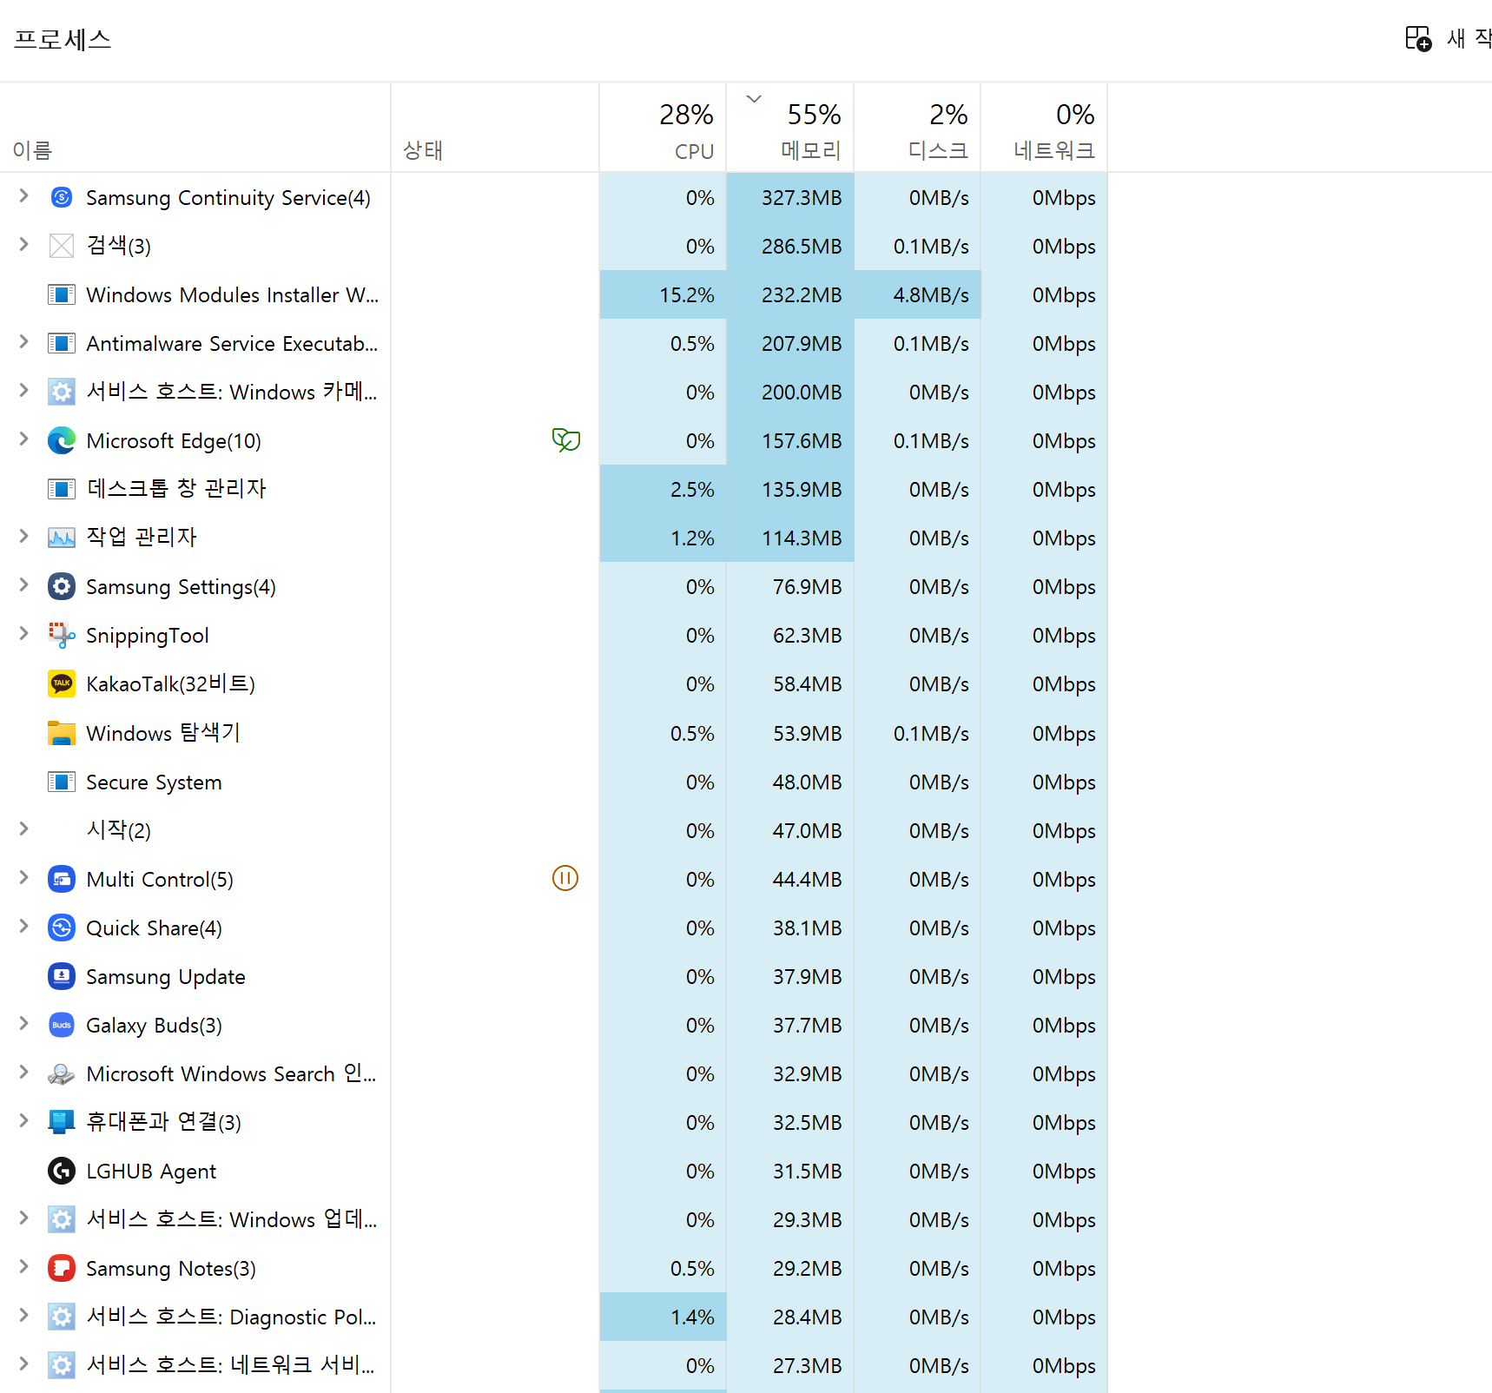Click the Galaxy Buds icon
Viewport: 1492px width, 1393px height.
point(61,1025)
